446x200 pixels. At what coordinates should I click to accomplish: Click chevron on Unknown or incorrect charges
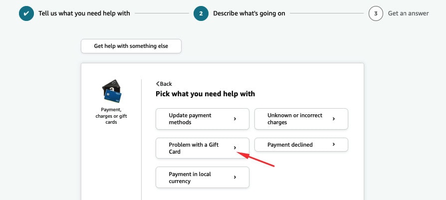[333, 119]
